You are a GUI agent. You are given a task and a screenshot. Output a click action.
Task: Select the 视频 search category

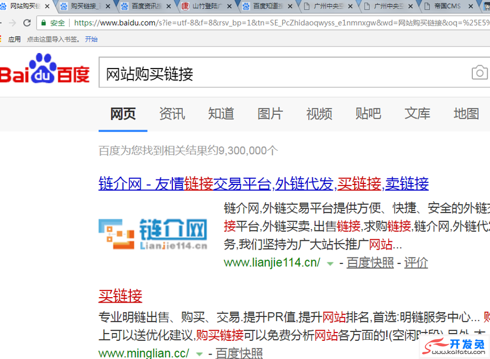319,114
